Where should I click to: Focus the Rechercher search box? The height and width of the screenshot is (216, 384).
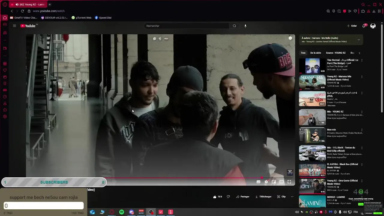pos(187,26)
